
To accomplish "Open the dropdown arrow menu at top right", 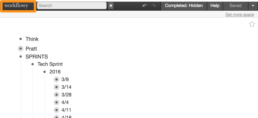I will pos(253,6).
